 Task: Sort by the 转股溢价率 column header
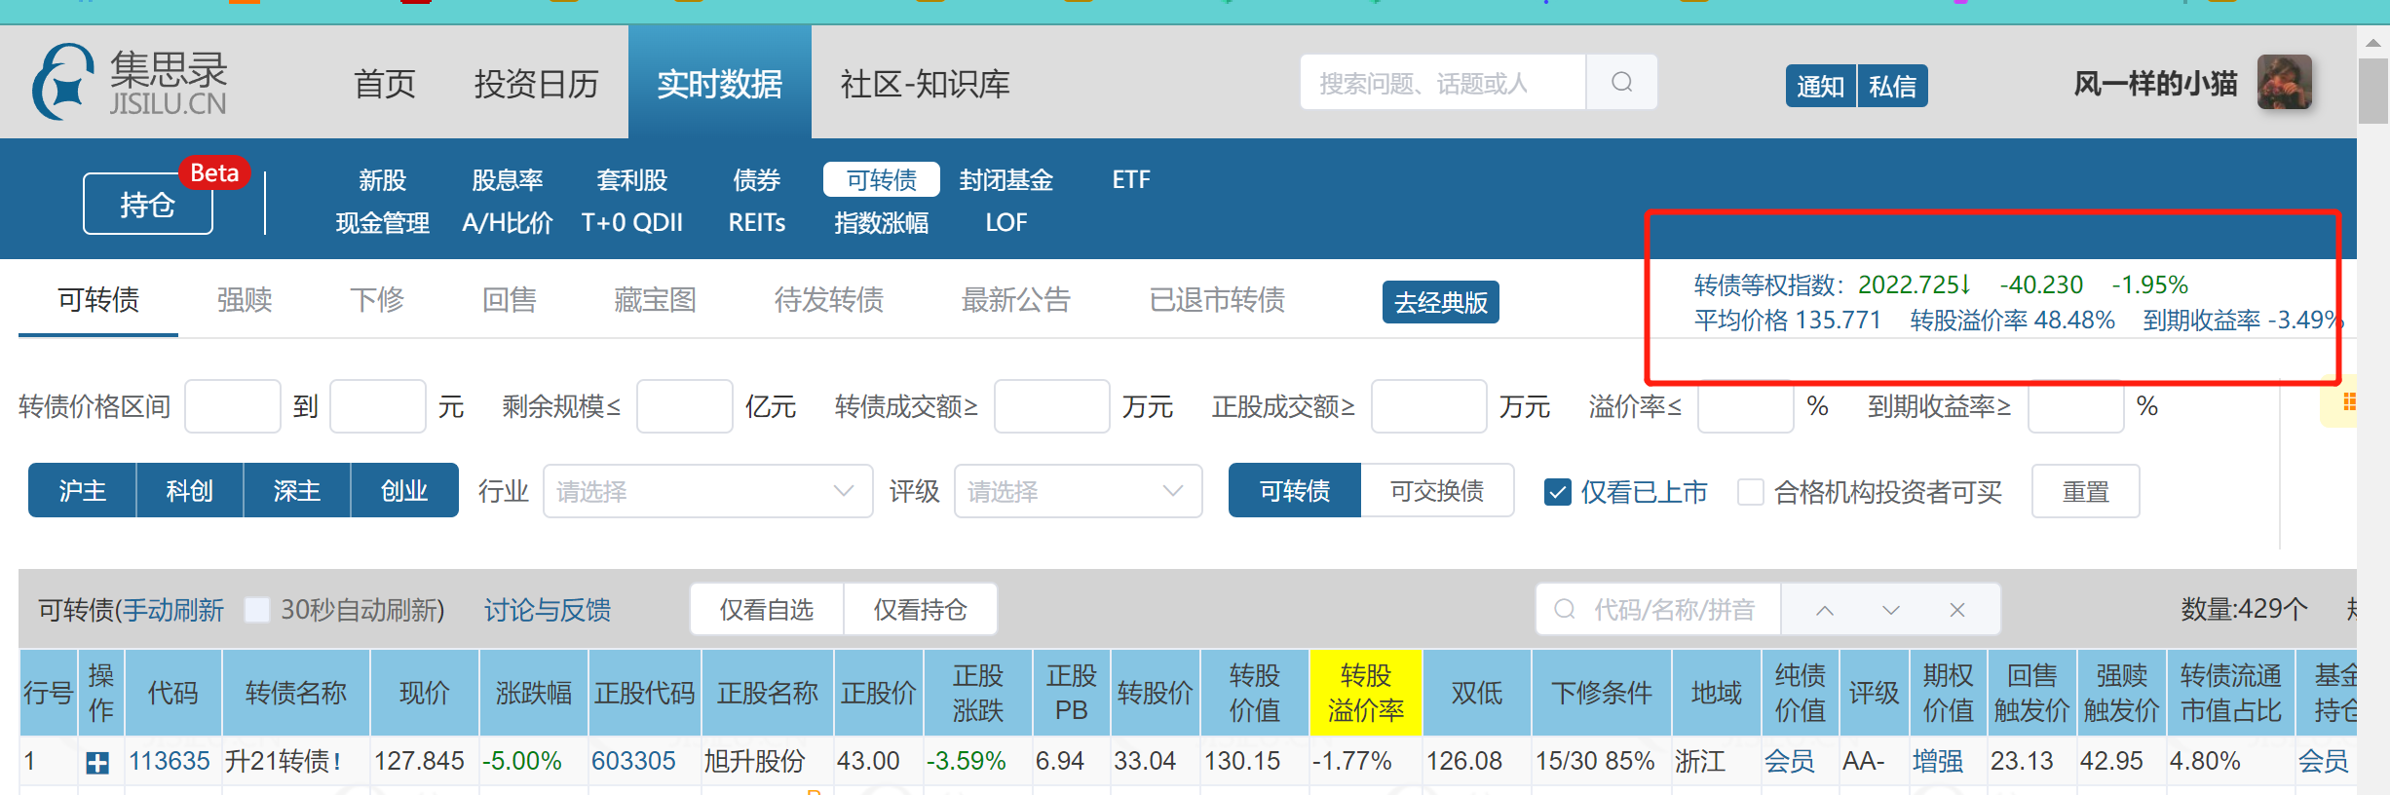pyautogui.click(x=1365, y=693)
